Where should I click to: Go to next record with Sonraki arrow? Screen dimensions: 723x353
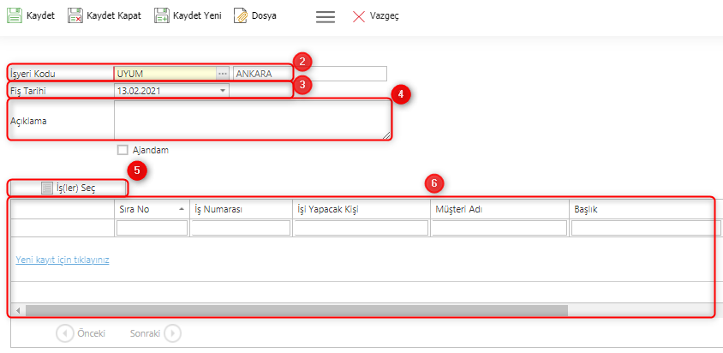(x=172, y=333)
